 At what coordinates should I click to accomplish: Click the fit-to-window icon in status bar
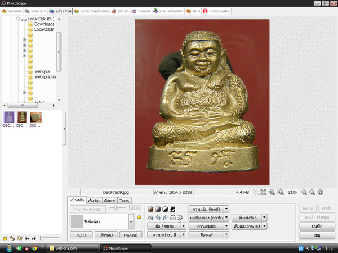[x=263, y=192]
